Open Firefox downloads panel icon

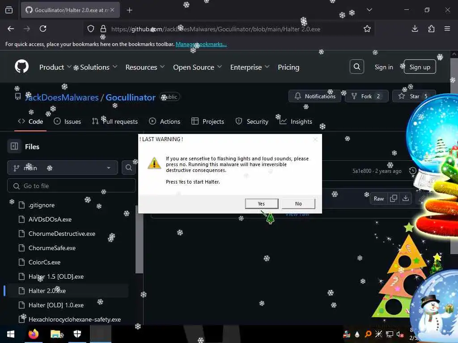(x=415, y=29)
